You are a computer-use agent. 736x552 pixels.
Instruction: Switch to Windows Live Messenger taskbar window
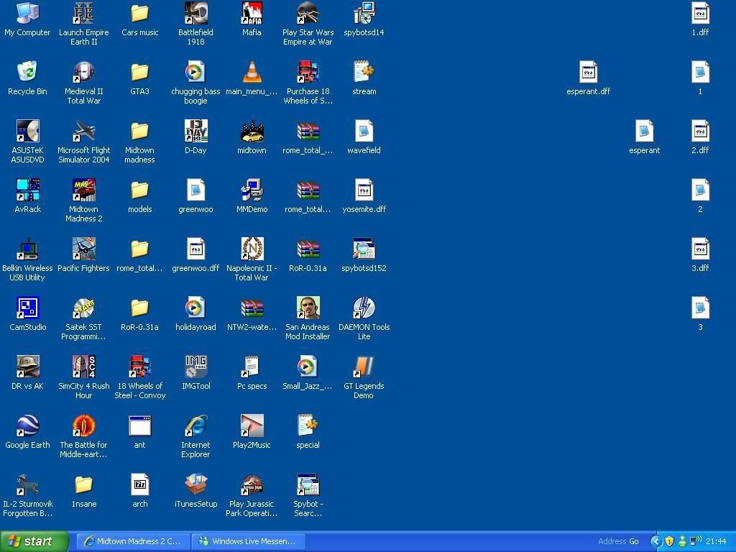[248, 541]
